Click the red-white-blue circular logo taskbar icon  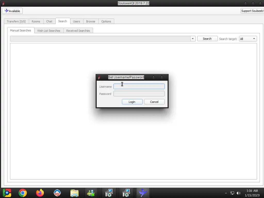[57, 193]
